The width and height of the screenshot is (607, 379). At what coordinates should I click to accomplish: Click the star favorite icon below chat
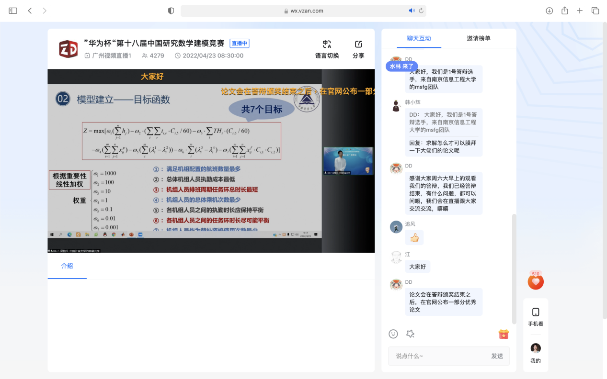tap(410, 334)
